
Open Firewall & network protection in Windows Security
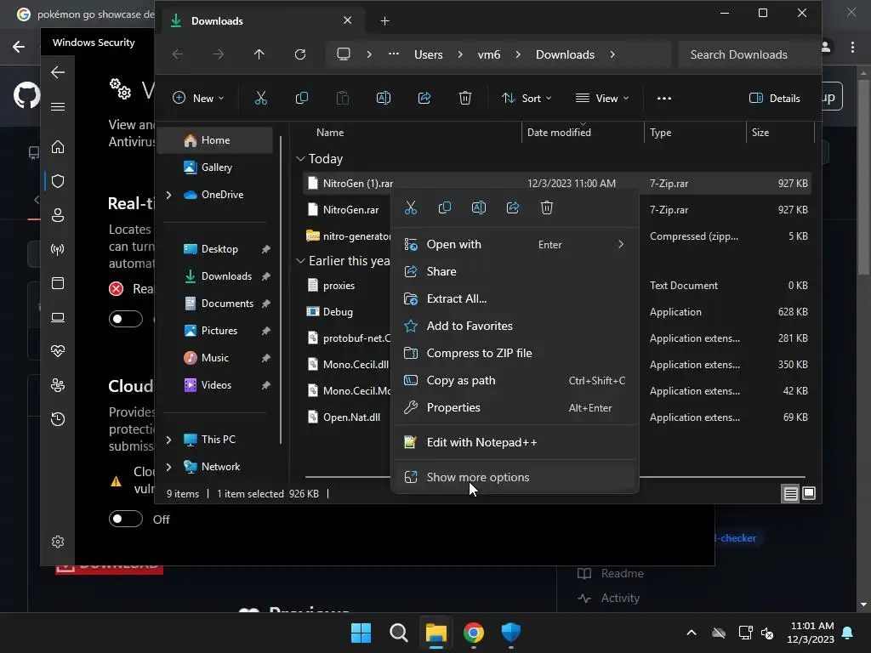58,249
